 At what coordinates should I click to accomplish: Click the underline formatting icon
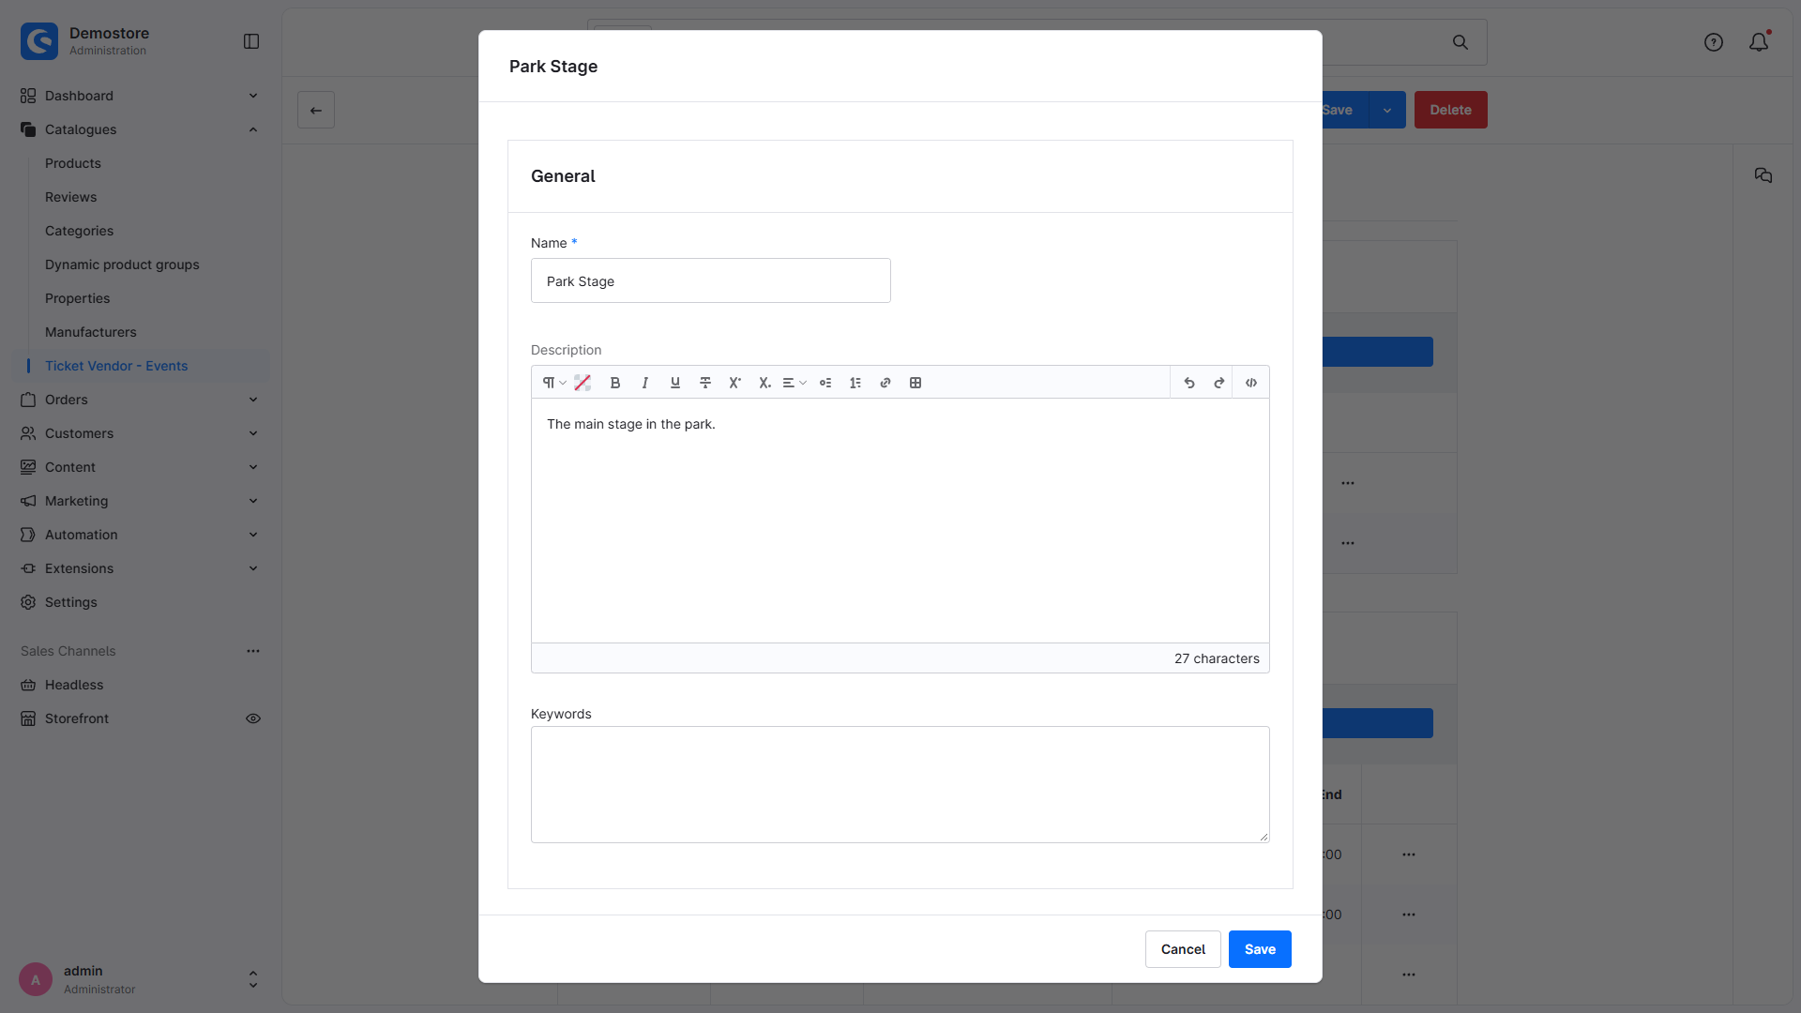click(675, 383)
